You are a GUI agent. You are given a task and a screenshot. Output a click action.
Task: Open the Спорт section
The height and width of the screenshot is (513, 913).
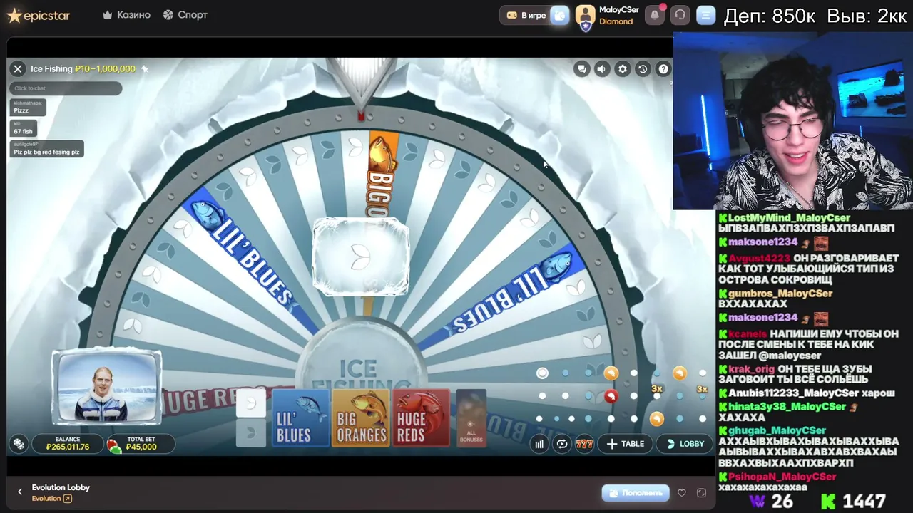tap(185, 15)
